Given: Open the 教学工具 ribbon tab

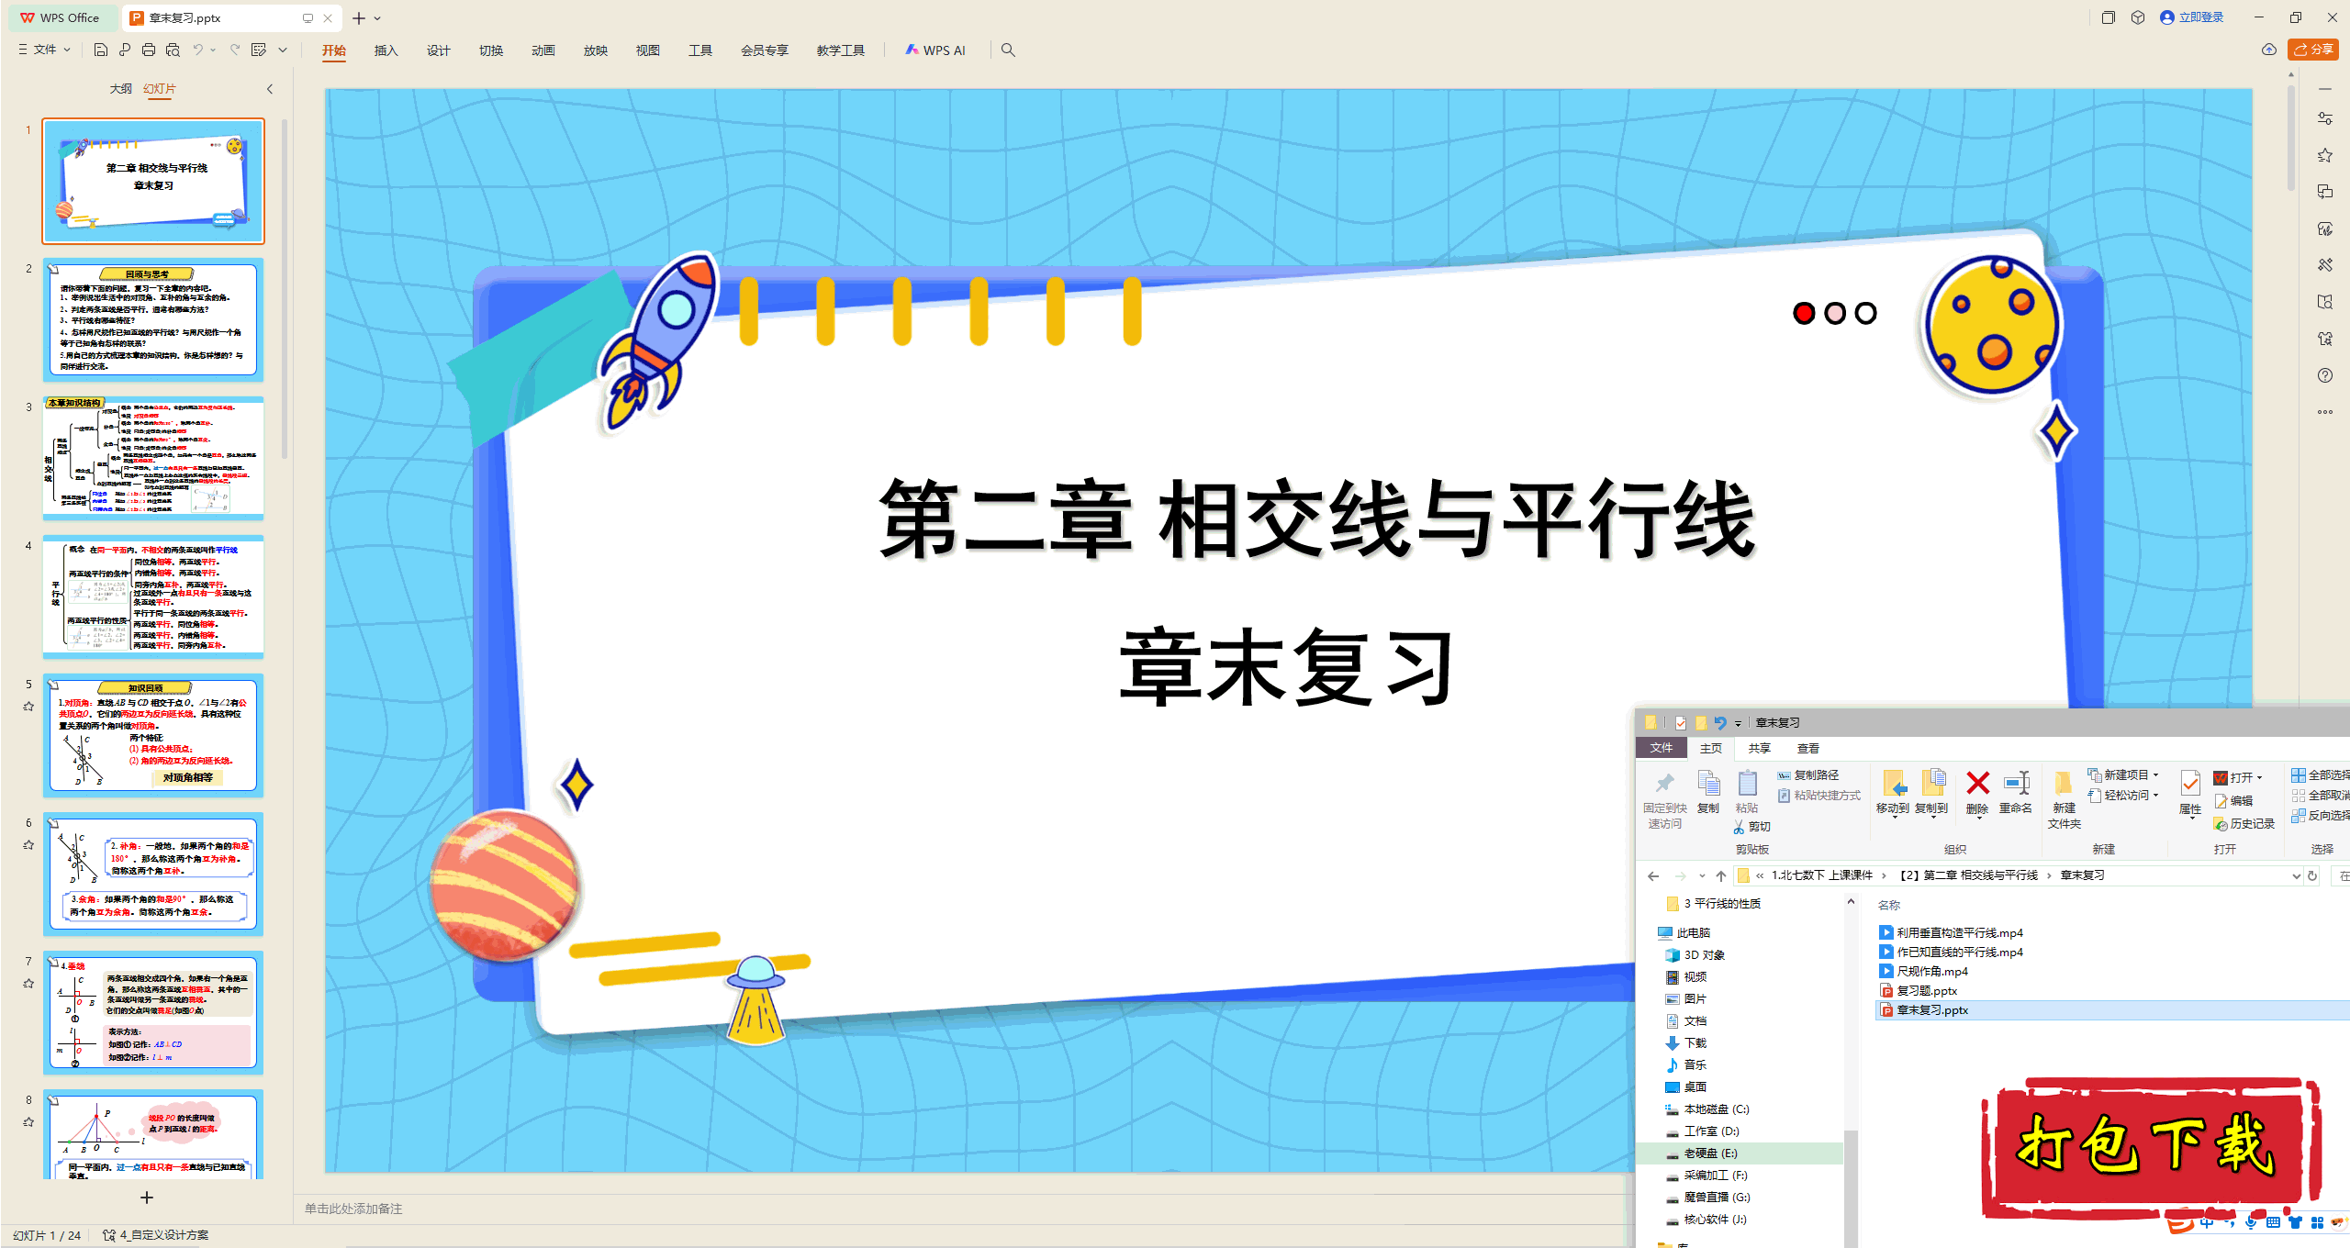Looking at the screenshot, I should click(840, 50).
